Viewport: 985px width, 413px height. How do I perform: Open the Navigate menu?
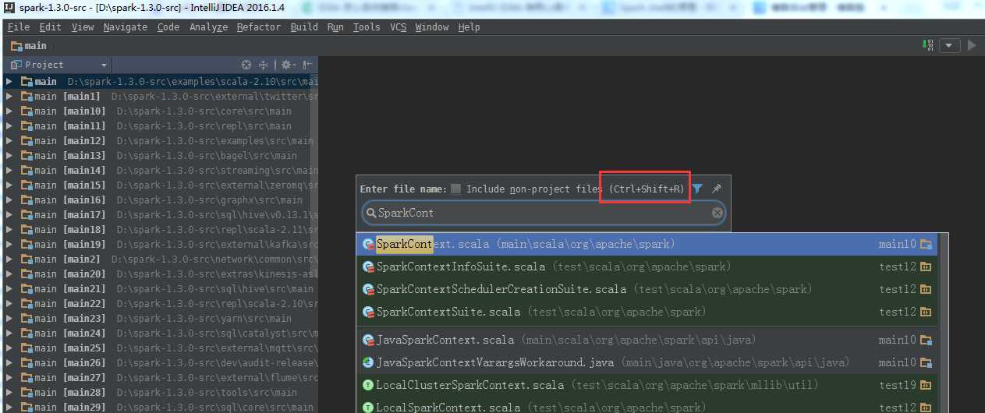[125, 26]
